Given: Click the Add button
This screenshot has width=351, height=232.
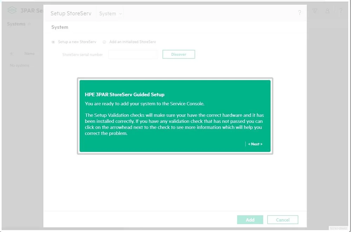Looking at the screenshot, I should click(x=250, y=220).
